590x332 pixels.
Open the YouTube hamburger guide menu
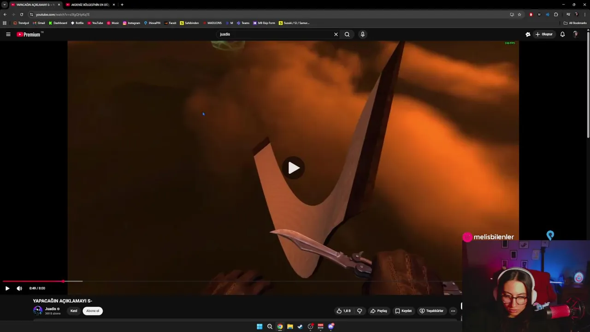(x=8, y=34)
